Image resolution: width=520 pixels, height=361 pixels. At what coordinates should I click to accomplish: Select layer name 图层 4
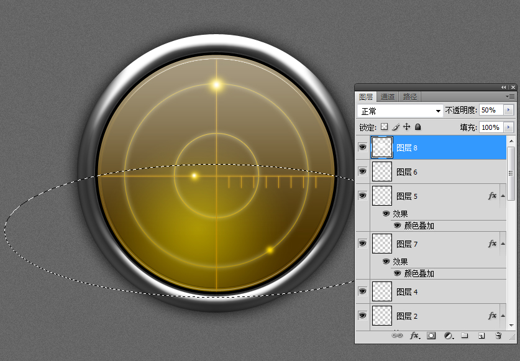coord(407,291)
